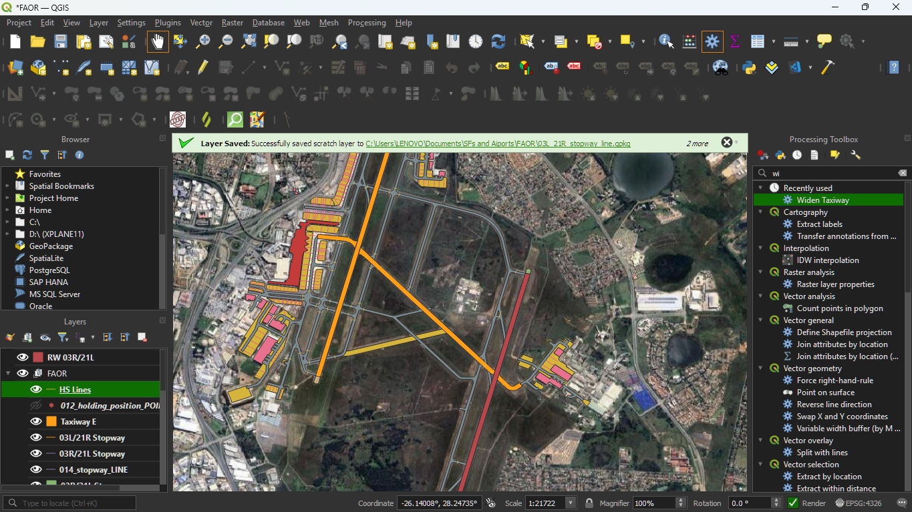Select the Identify Features tool
Screen dimensions: 912x512
coord(666,41)
